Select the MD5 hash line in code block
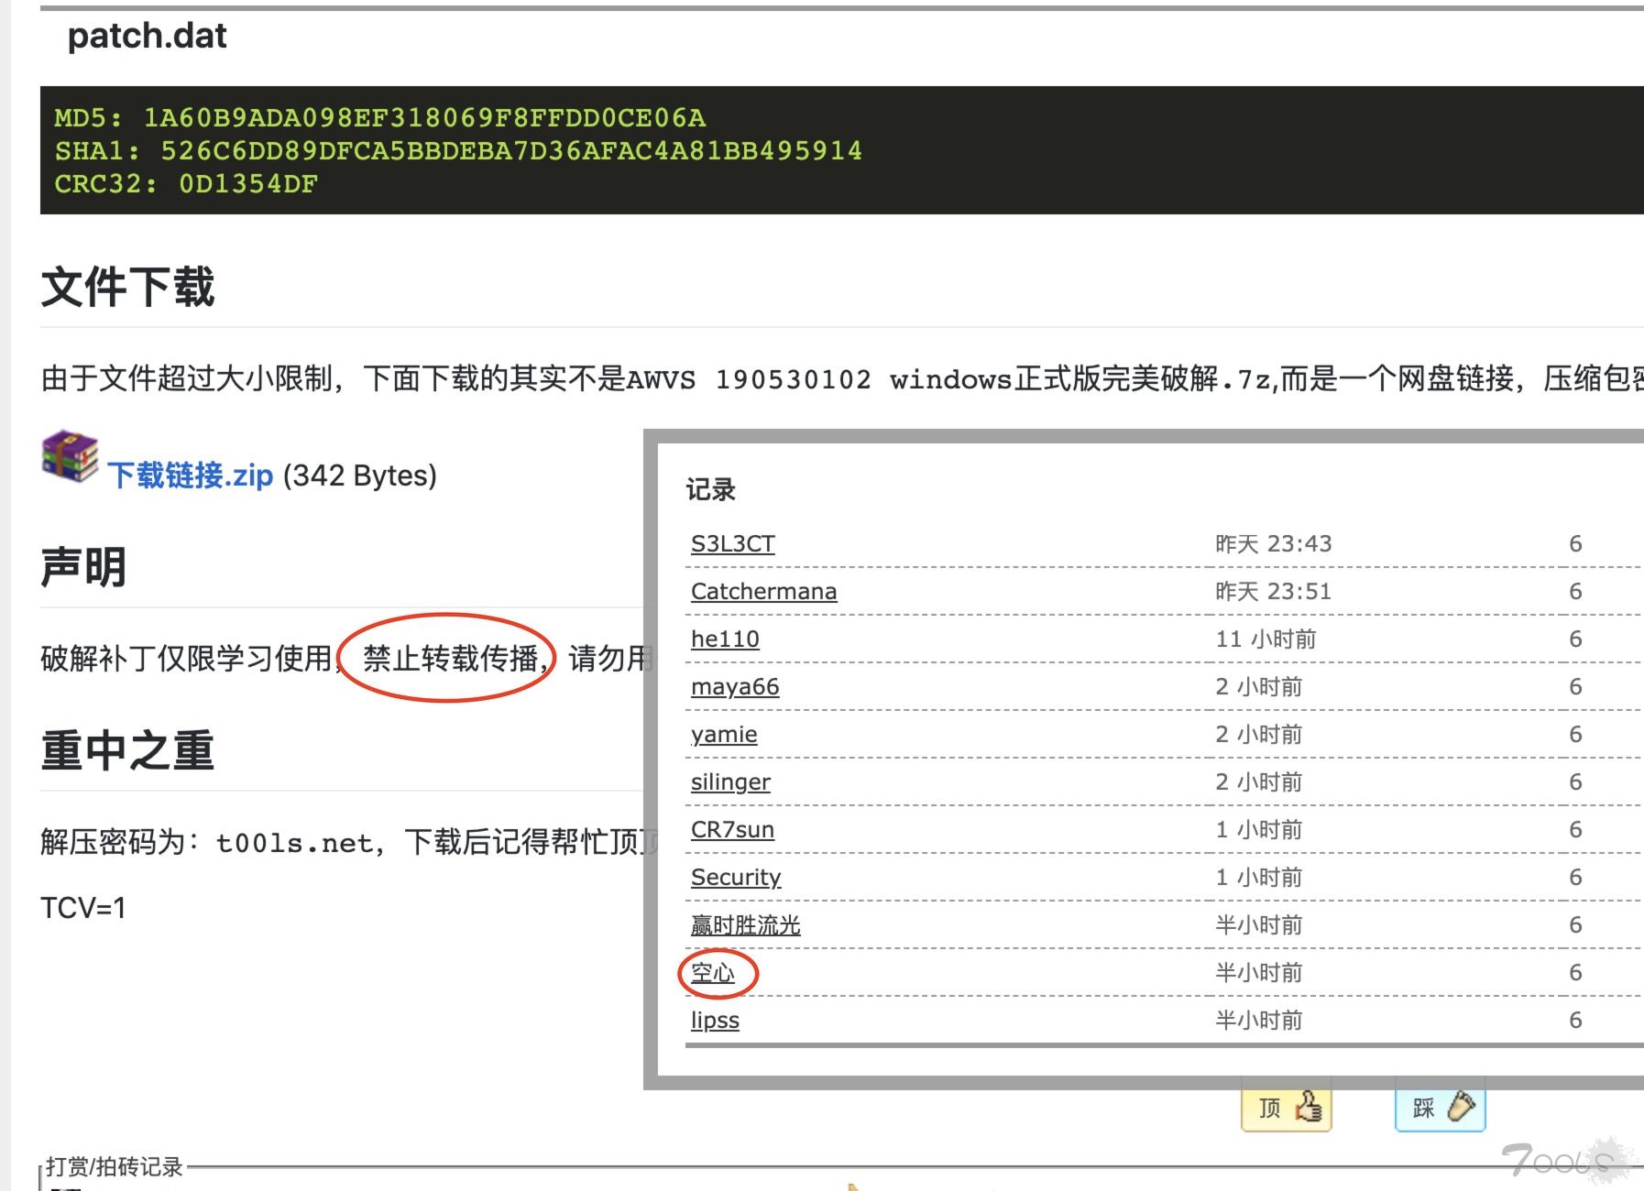The image size is (1644, 1191). [380, 118]
